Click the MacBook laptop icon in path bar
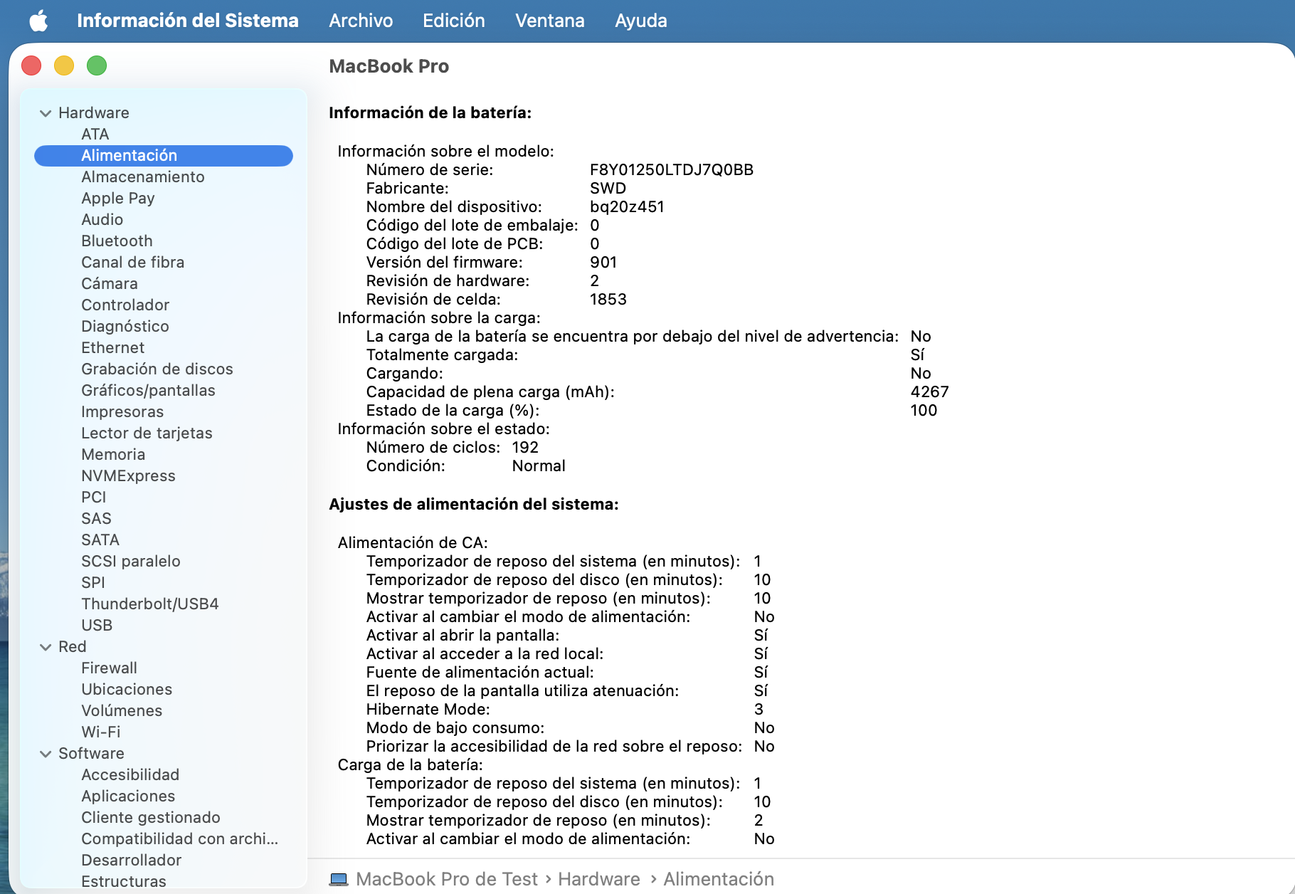The width and height of the screenshot is (1295, 894). (x=339, y=879)
